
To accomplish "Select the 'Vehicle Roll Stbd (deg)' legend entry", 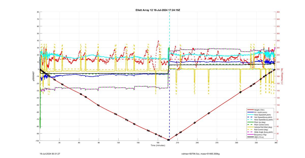I will coord(263,127).
